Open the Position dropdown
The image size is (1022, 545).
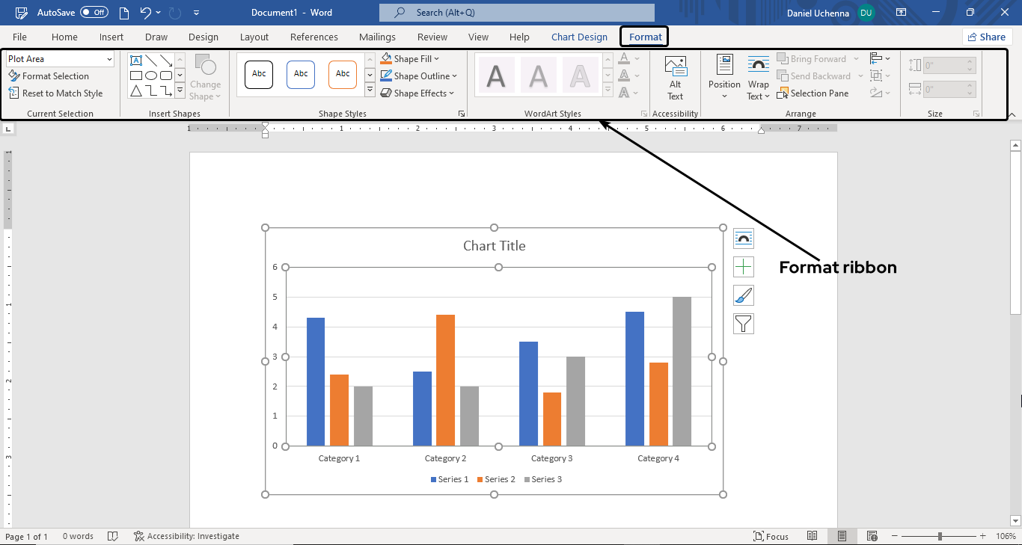click(x=723, y=75)
